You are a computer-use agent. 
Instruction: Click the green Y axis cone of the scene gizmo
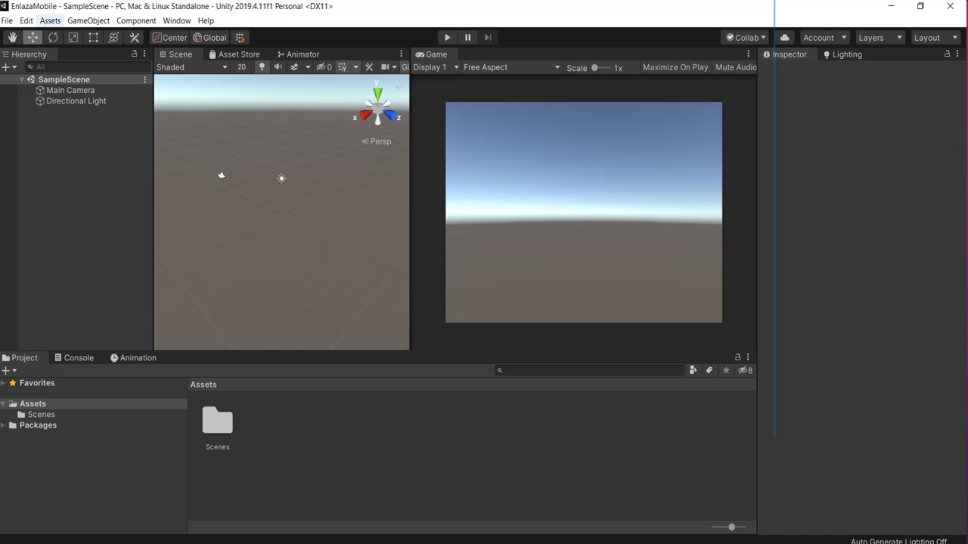click(x=377, y=94)
